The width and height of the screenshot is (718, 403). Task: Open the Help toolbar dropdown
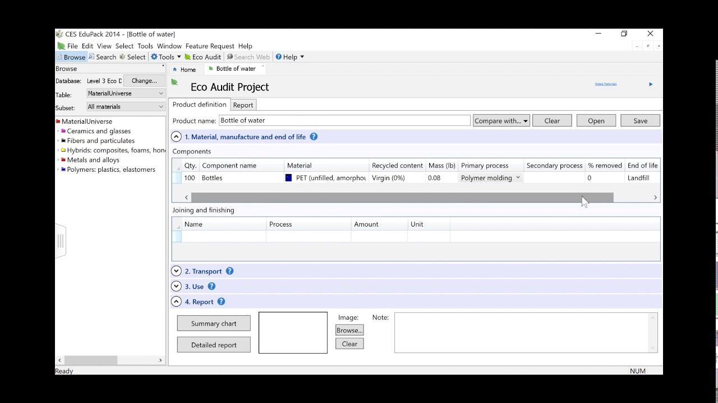click(x=290, y=57)
